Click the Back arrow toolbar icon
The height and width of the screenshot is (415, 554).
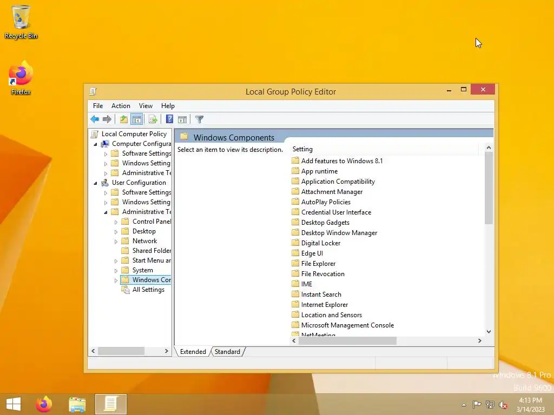point(95,119)
